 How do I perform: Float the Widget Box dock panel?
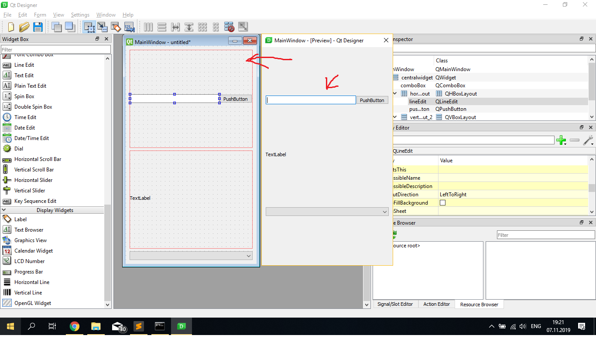[97, 39]
